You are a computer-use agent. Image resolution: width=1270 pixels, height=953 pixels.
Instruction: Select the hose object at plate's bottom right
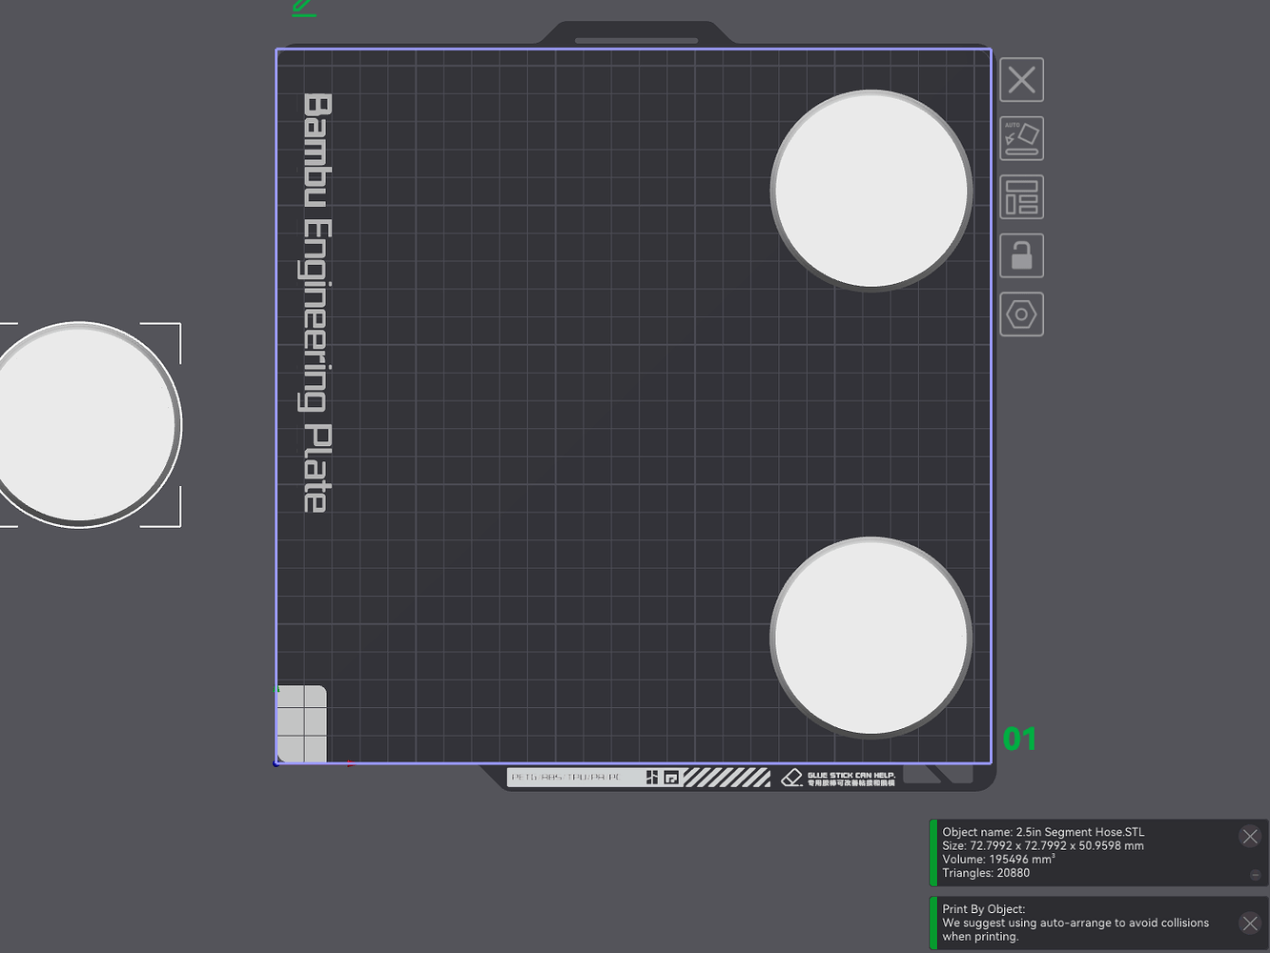871,638
